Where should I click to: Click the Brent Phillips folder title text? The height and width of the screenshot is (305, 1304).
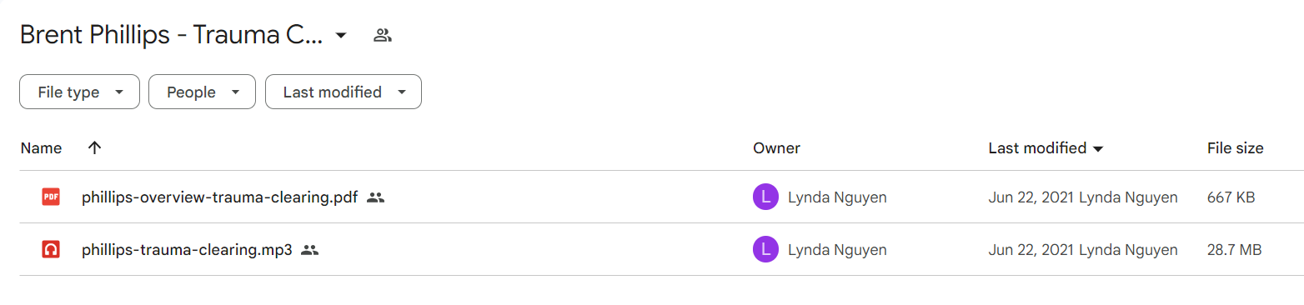[x=171, y=35]
